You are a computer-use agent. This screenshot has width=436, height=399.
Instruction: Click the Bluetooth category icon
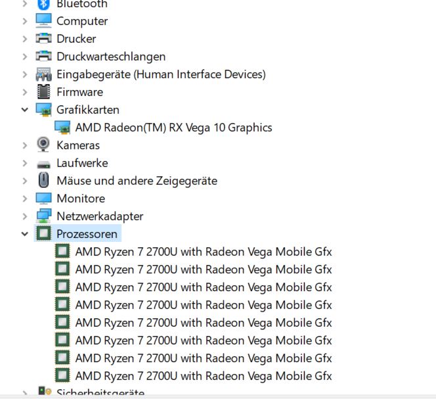43,4
